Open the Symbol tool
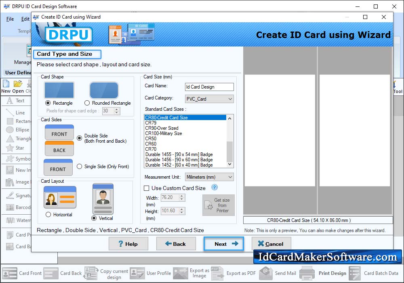The width and height of the screenshot is (404, 283). coord(19,159)
